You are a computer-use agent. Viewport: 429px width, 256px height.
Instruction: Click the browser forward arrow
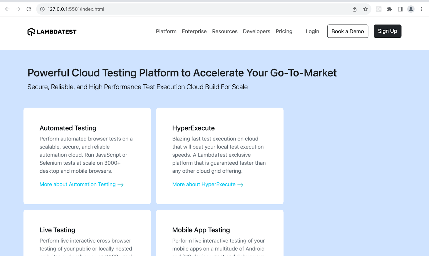(18, 9)
